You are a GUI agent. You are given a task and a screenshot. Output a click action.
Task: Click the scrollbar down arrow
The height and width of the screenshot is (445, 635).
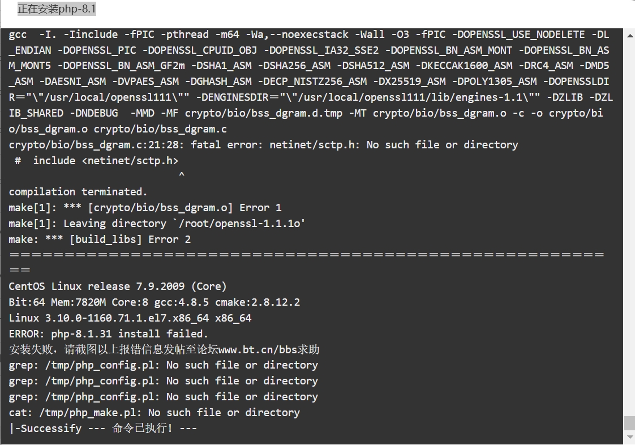click(630, 437)
